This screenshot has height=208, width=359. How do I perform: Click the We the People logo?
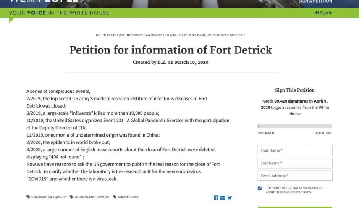pyautogui.click(x=44, y=1)
